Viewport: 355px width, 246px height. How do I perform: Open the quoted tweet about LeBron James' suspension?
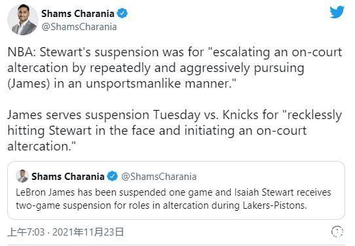(176, 190)
